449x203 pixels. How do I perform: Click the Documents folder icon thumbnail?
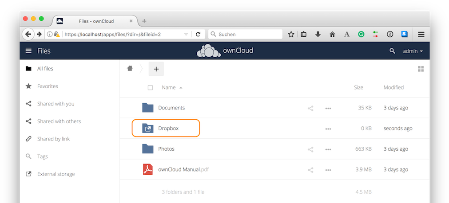(148, 108)
